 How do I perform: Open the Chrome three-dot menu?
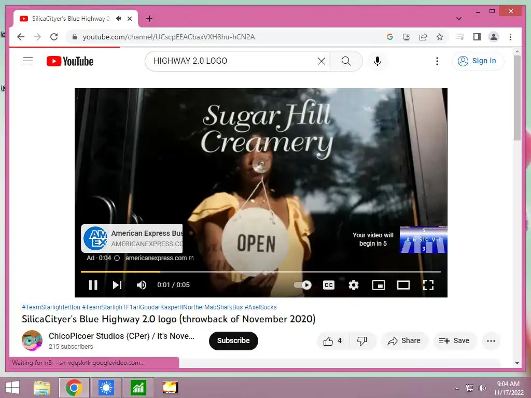click(x=510, y=37)
